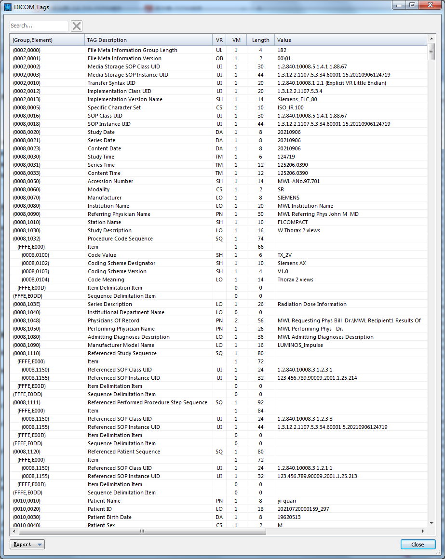The height and width of the screenshot is (559, 445).
Task: Click value 1.2.840.10008.3.1.2.3.3
Action: (305, 419)
